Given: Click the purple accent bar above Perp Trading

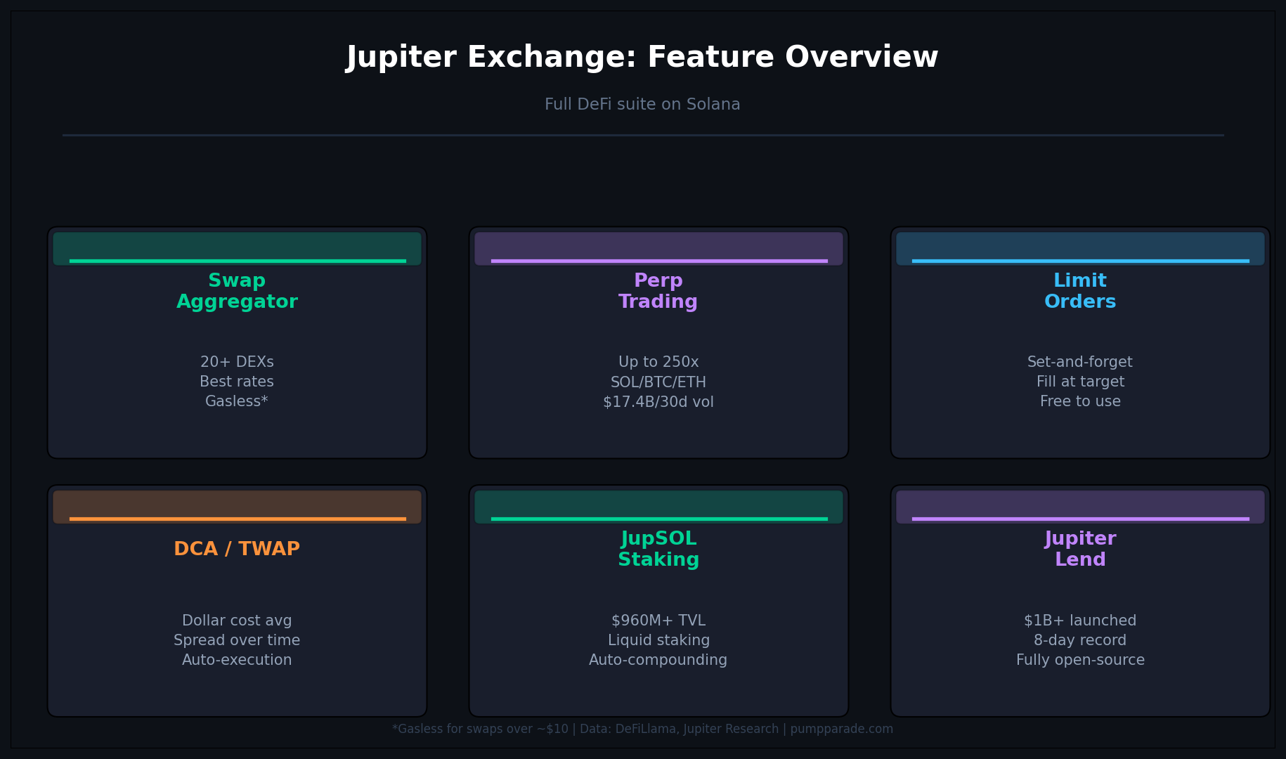Looking at the screenshot, I should click(658, 248).
